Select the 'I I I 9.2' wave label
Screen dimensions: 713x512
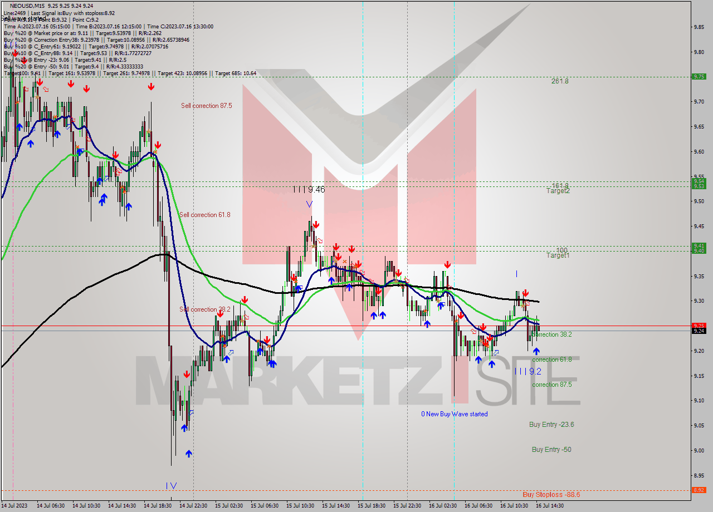tap(528, 371)
